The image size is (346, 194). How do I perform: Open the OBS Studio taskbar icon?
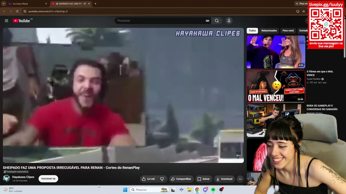point(221,190)
